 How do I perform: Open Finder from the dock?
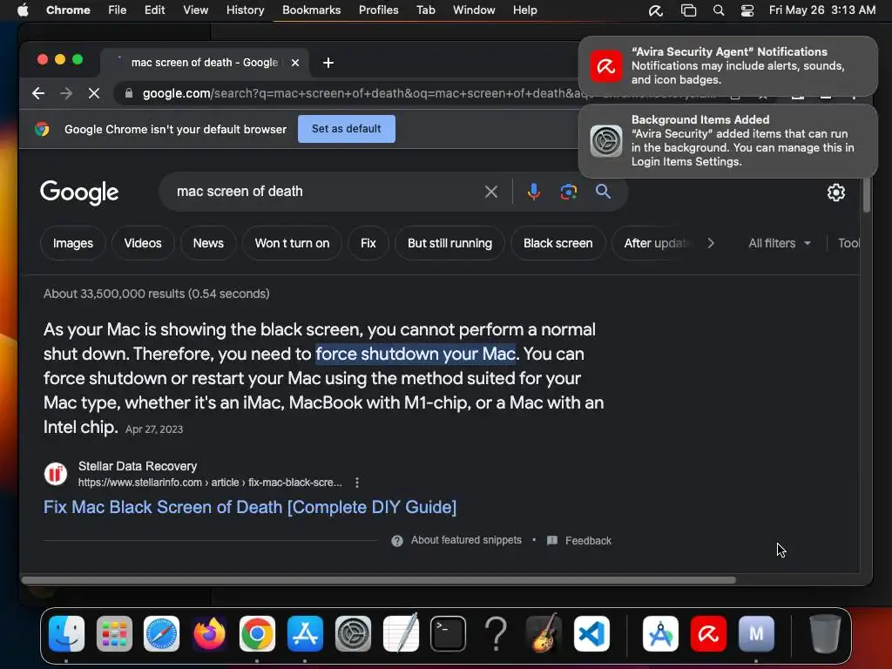pos(66,633)
